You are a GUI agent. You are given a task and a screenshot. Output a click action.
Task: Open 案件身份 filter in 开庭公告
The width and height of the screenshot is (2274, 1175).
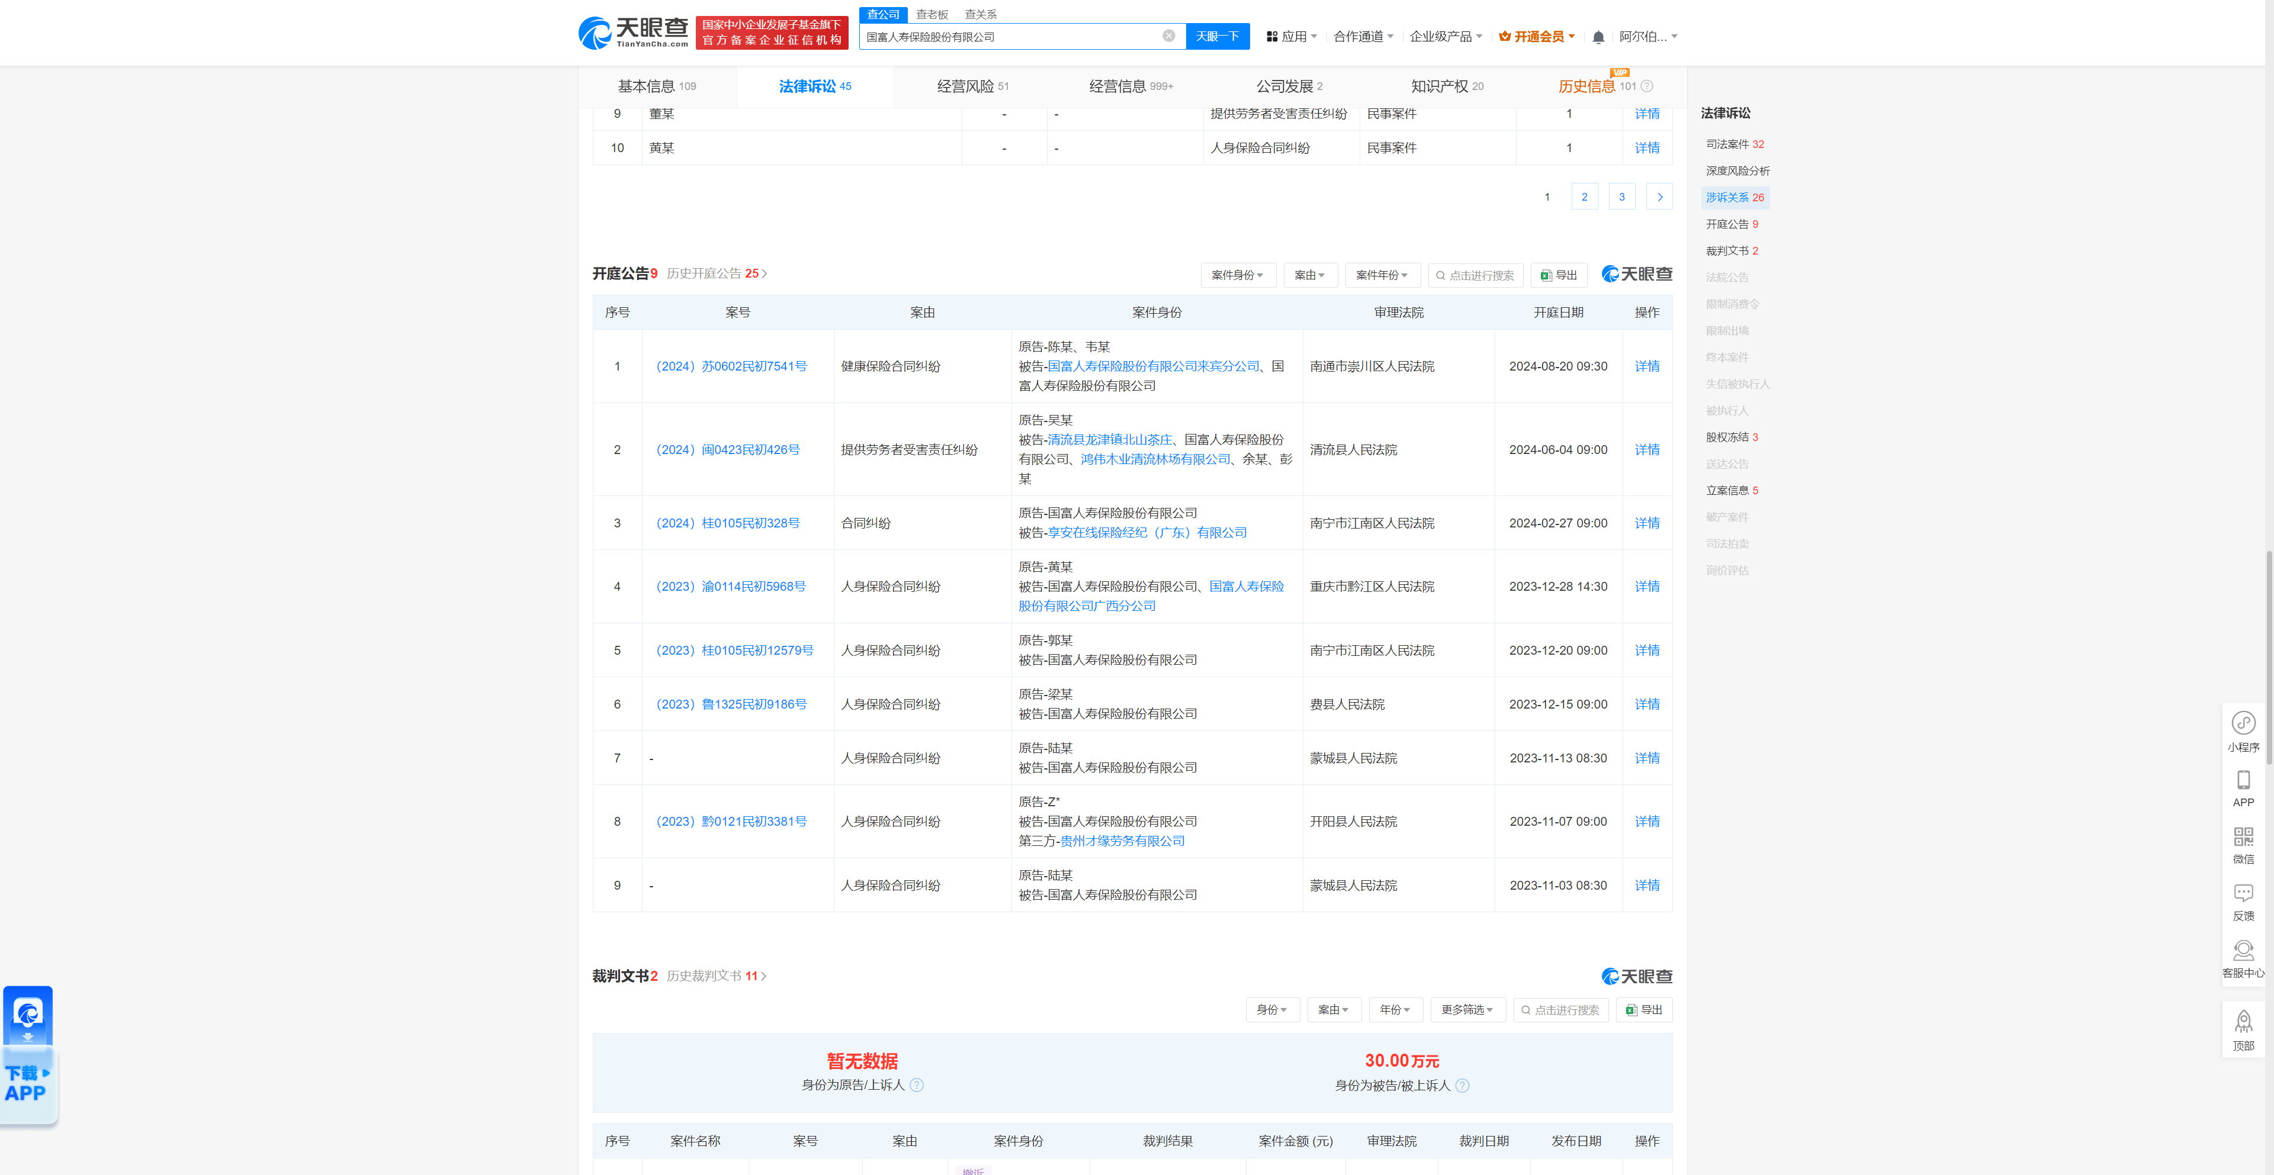(x=1238, y=275)
